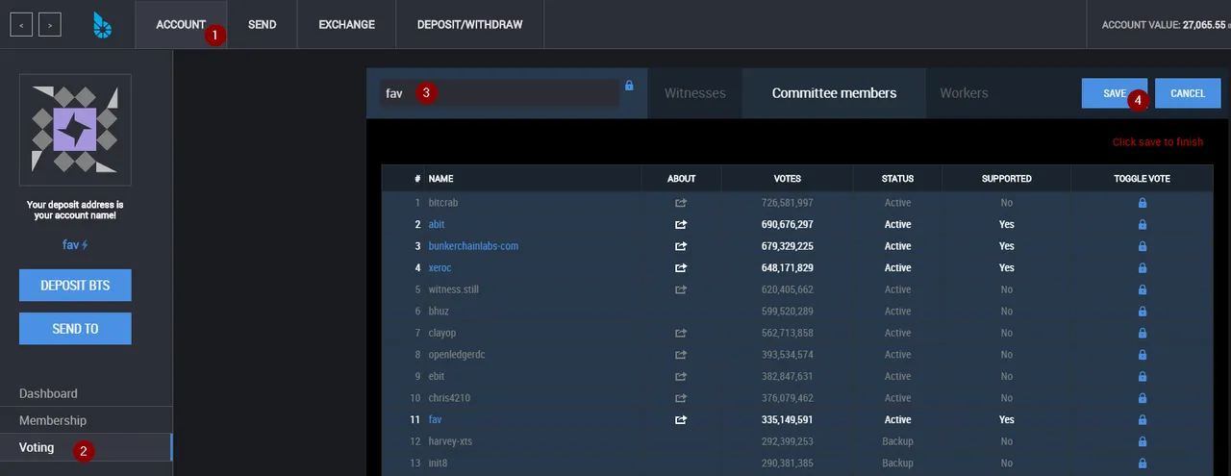
Task: Open the about link for abit
Action: pos(681,225)
